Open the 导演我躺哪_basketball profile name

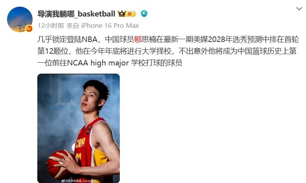point(76,14)
